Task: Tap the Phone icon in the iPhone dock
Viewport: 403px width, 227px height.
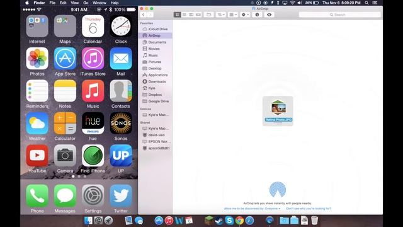Action: [37, 196]
